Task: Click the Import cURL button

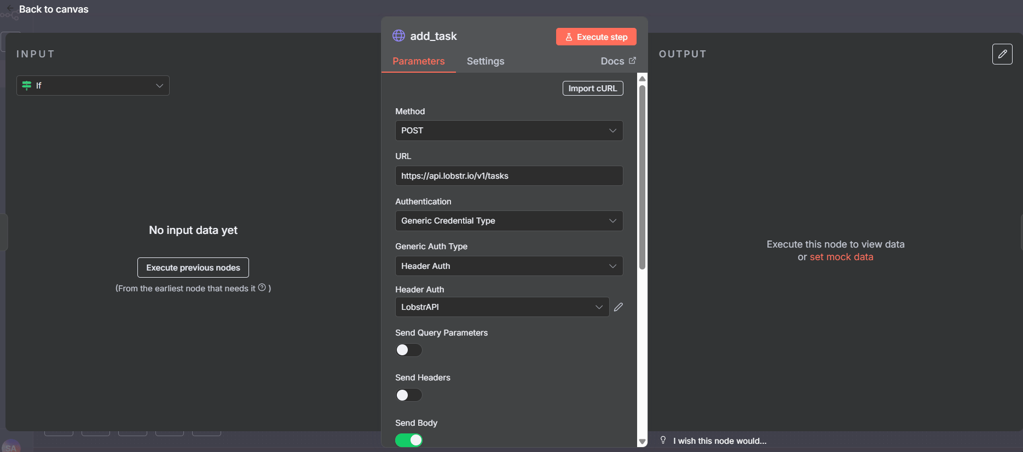Action: click(x=593, y=89)
